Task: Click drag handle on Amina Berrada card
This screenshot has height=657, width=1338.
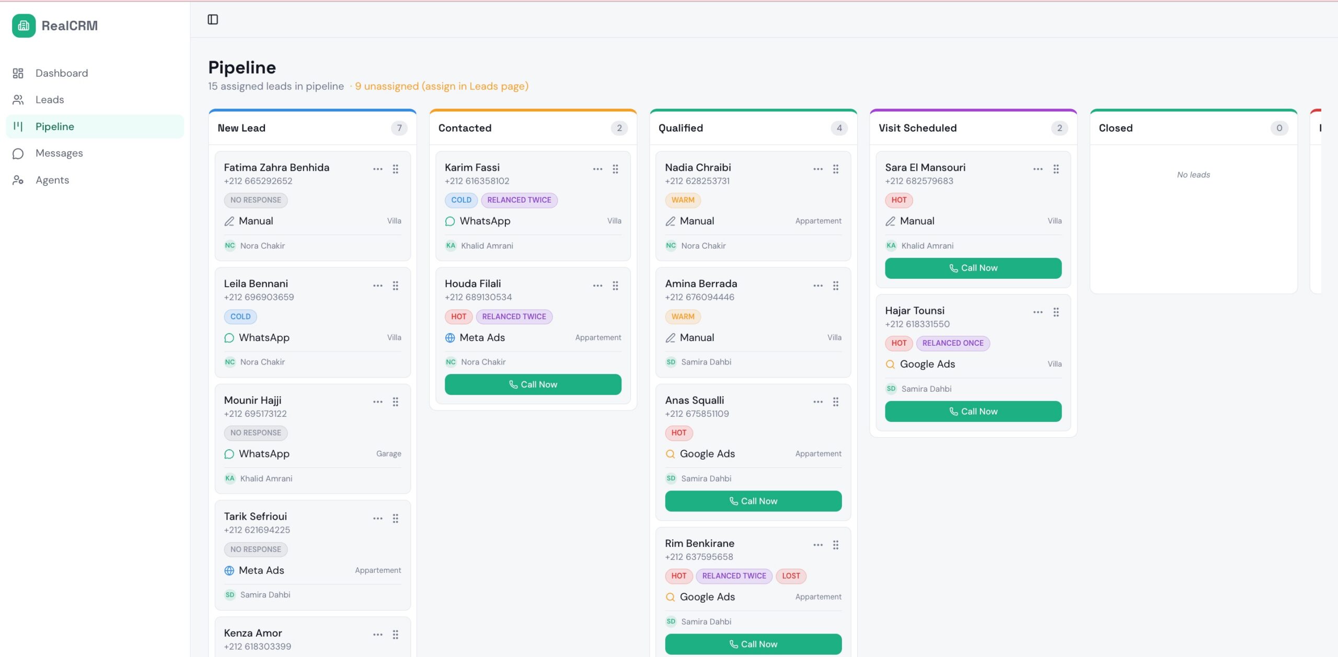Action: pos(836,286)
